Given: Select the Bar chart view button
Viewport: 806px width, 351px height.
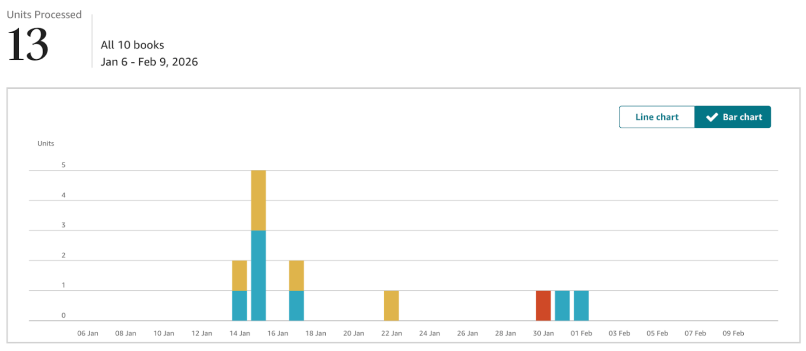Looking at the screenshot, I should [733, 117].
